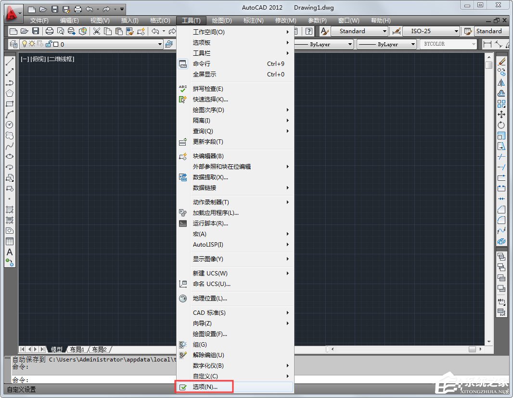Toggle the layer lock icon
Image resolution: width=513 pixels, height=398 pixels.
coord(49,44)
